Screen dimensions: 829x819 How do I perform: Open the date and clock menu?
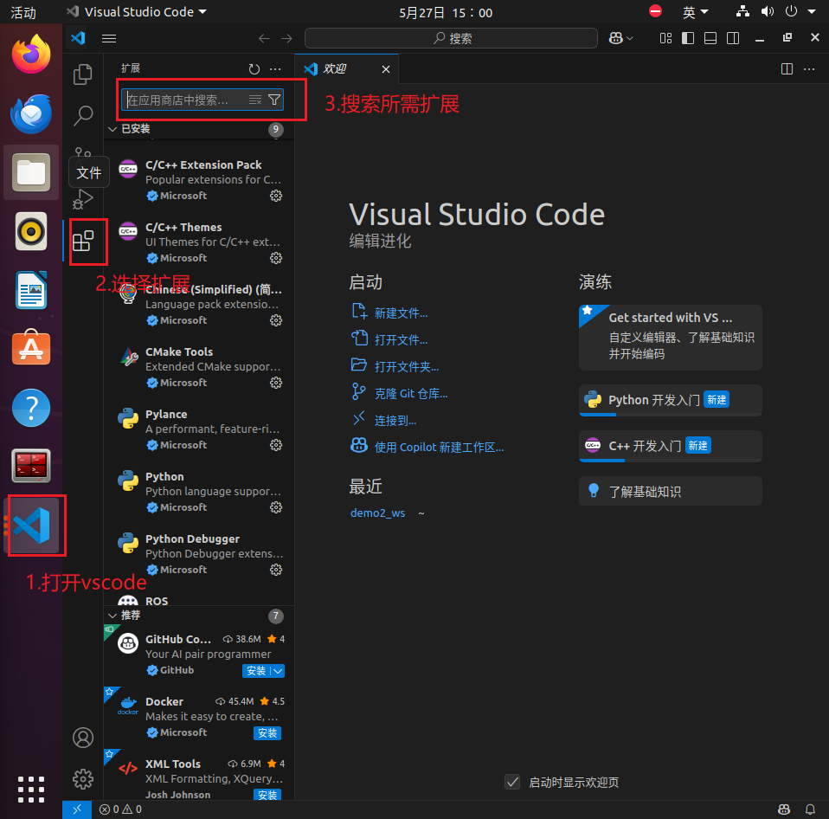[445, 12]
